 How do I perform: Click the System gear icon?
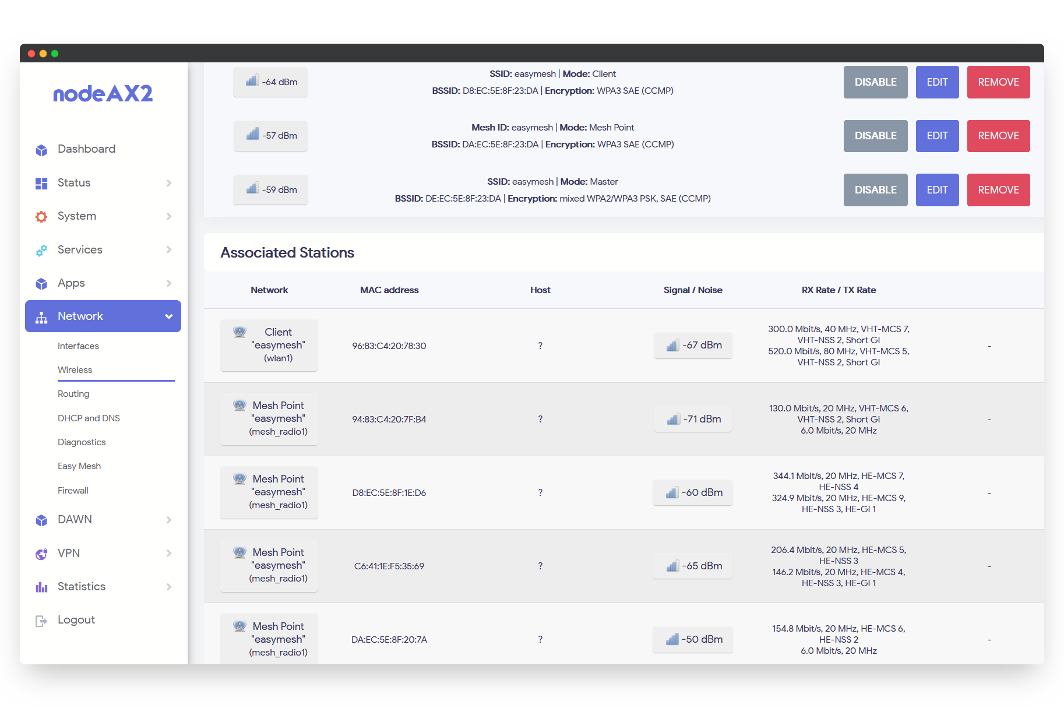pyautogui.click(x=41, y=217)
